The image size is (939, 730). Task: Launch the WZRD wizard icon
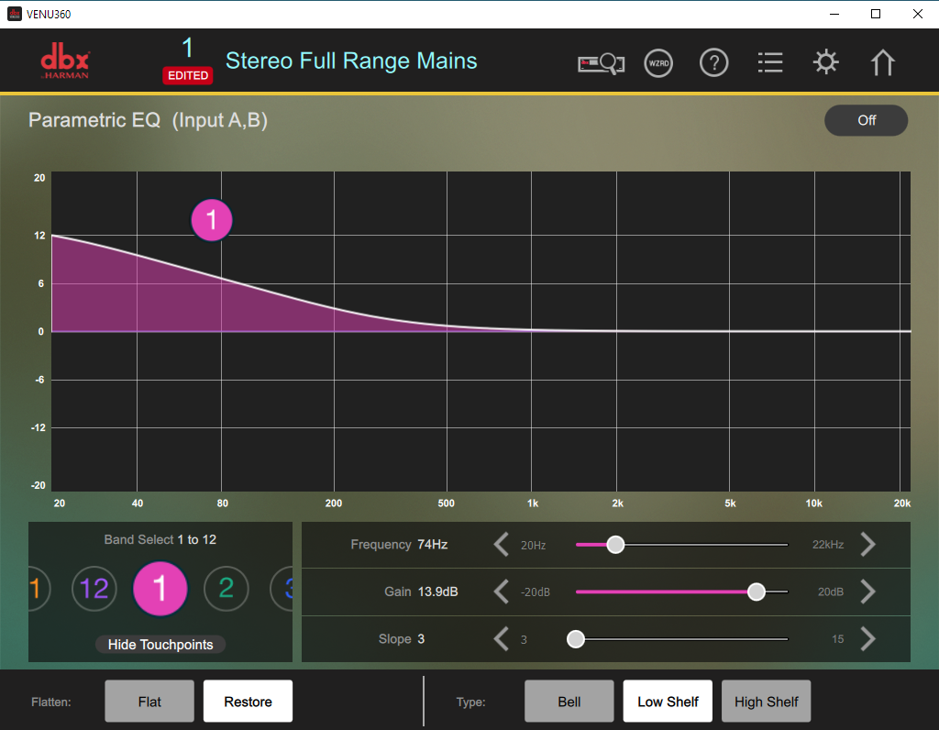pyautogui.click(x=658, y=63)
